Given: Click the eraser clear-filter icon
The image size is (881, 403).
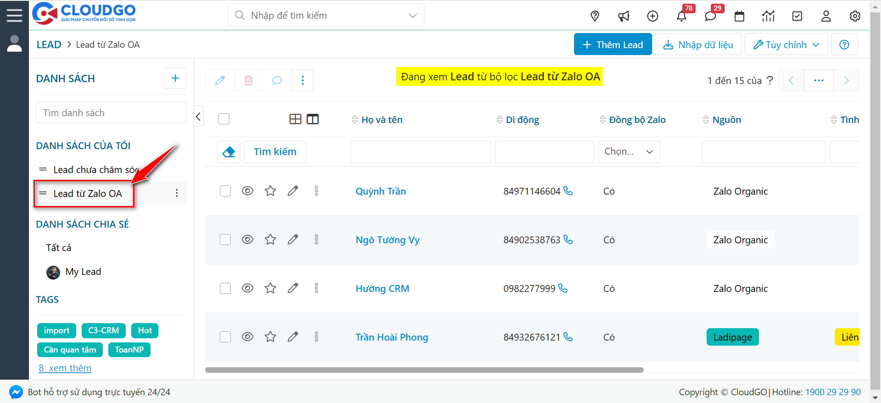Looking at the screenshot, I should click(x=229, y=152).
